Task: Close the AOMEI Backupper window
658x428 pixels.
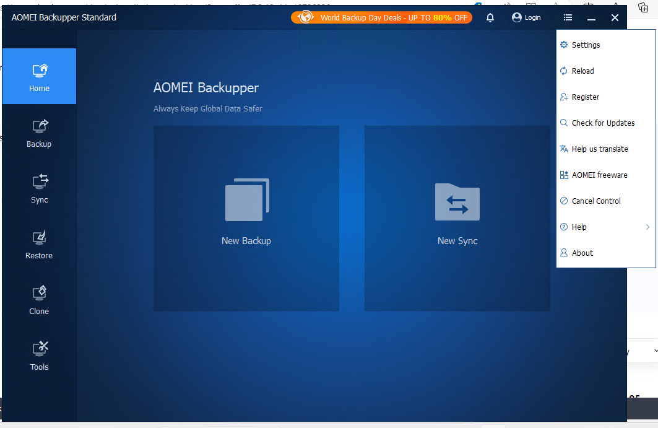Action: [x=615, y=17]
